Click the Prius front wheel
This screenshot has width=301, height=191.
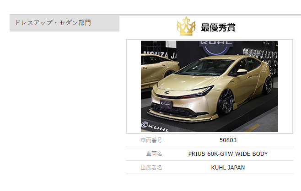coord(226,101)
